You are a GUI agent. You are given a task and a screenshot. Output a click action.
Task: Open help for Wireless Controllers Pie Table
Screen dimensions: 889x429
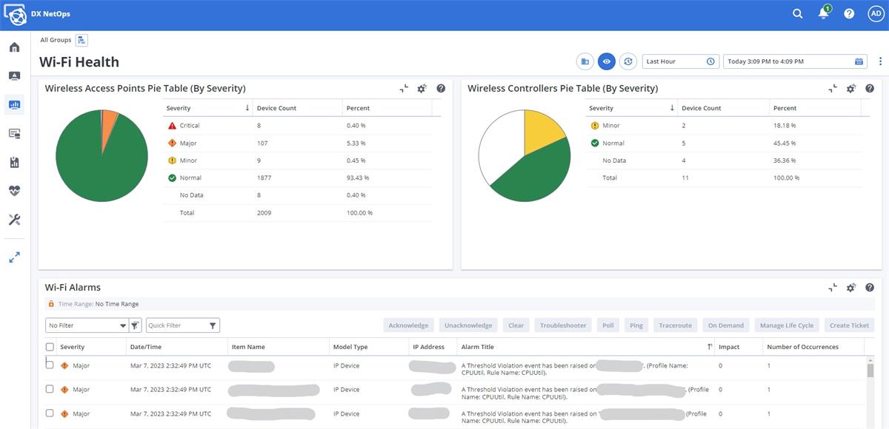868,88
